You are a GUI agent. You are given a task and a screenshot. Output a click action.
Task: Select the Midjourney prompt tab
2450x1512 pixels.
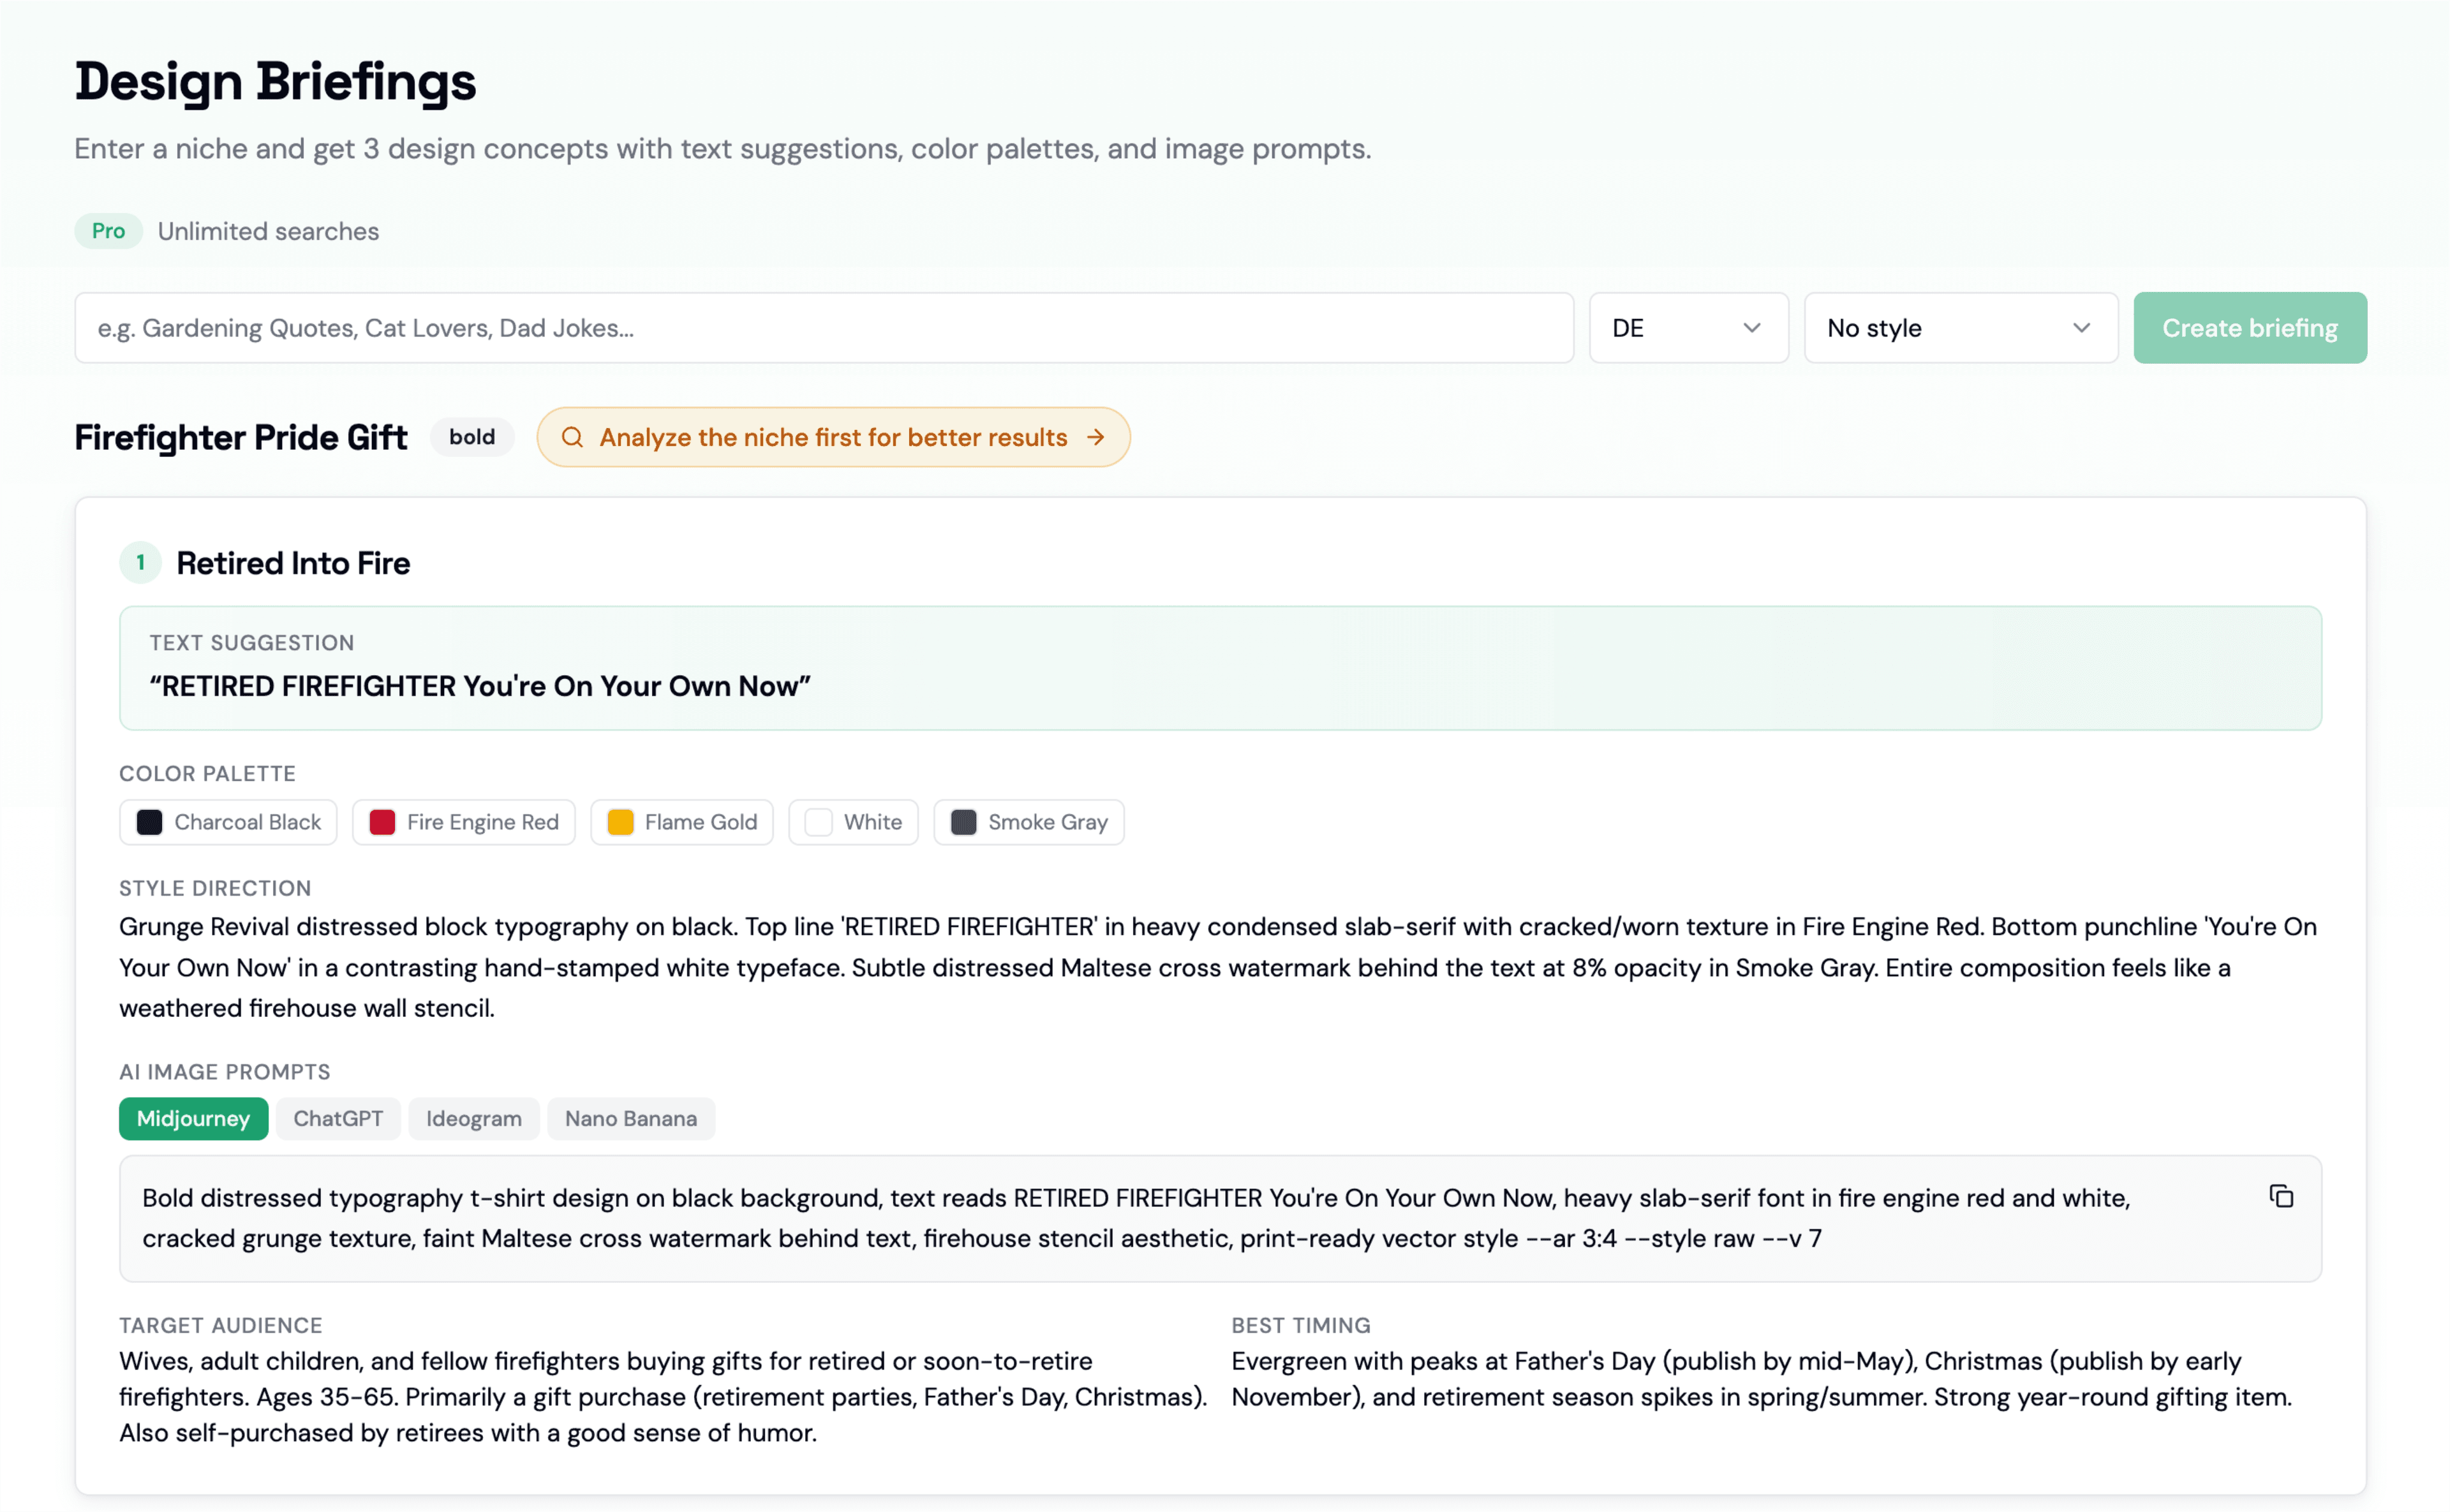pos(193,1118)
